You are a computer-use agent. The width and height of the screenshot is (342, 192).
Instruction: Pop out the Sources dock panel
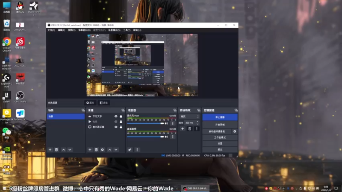[x=123, y=111]
